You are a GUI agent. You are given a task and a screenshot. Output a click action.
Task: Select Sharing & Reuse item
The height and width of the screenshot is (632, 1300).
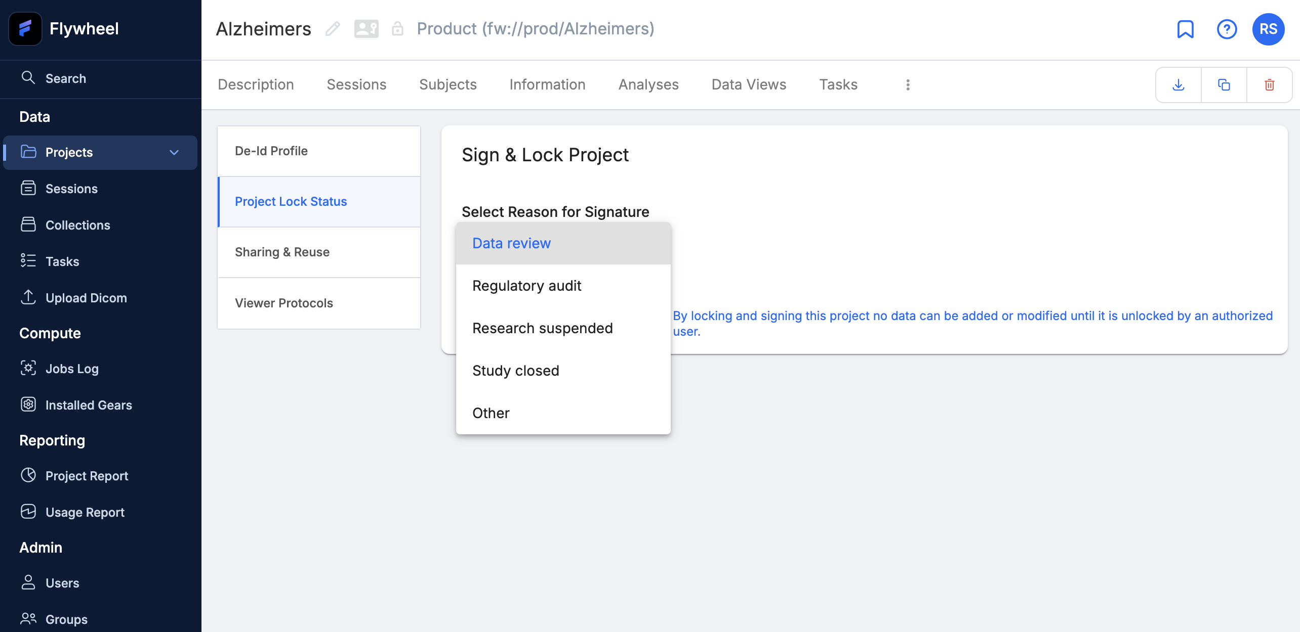click(319, 252)
